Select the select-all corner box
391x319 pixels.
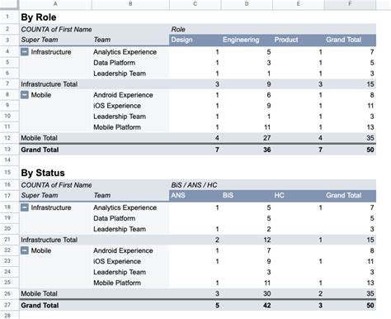[9, 4]
